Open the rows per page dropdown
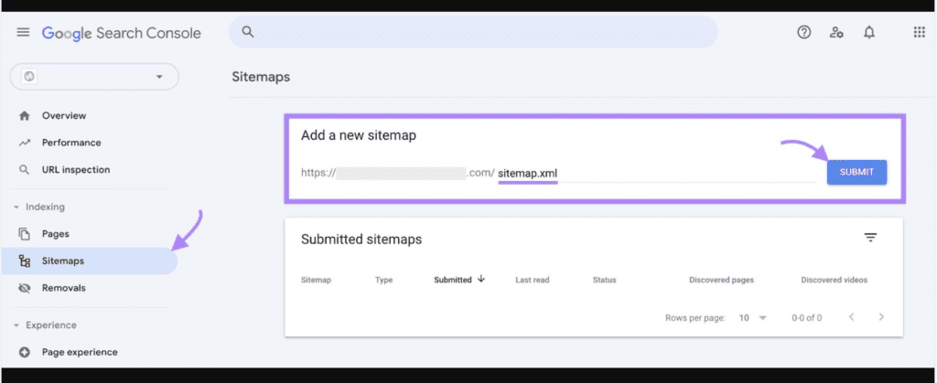The image size is (937, 383). [752, 318]
